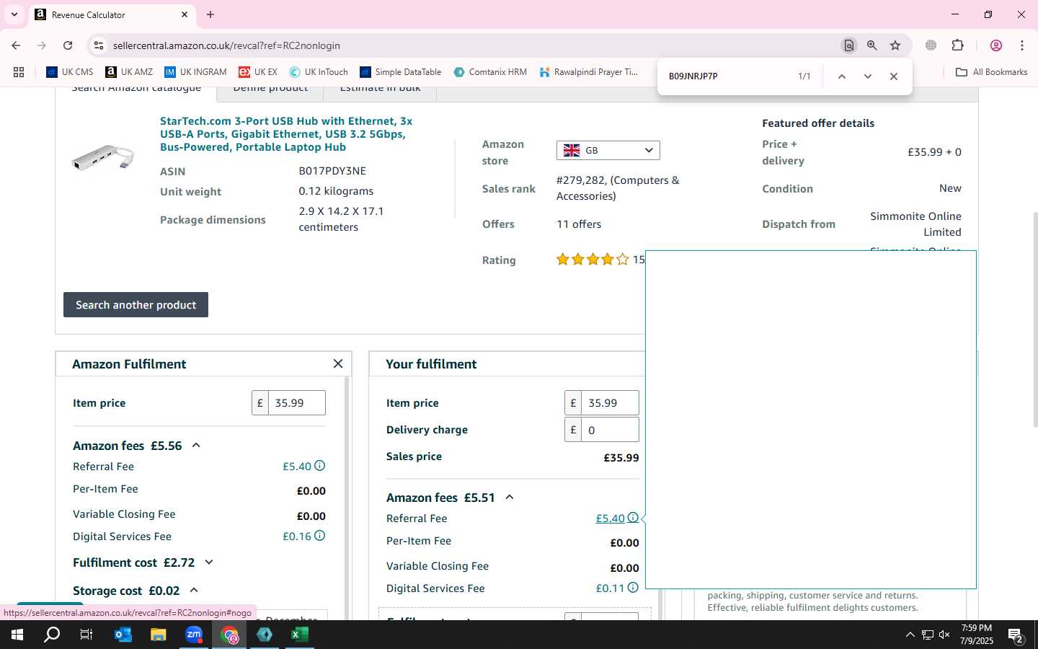Close the find bar
The image size is (1038, 649).
pyautogui.click(x=894, y=76)
